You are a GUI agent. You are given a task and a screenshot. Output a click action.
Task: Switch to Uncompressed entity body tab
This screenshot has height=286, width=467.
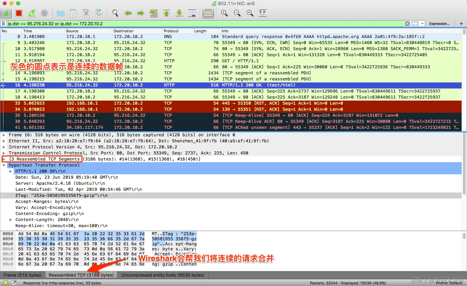[163, 275]
